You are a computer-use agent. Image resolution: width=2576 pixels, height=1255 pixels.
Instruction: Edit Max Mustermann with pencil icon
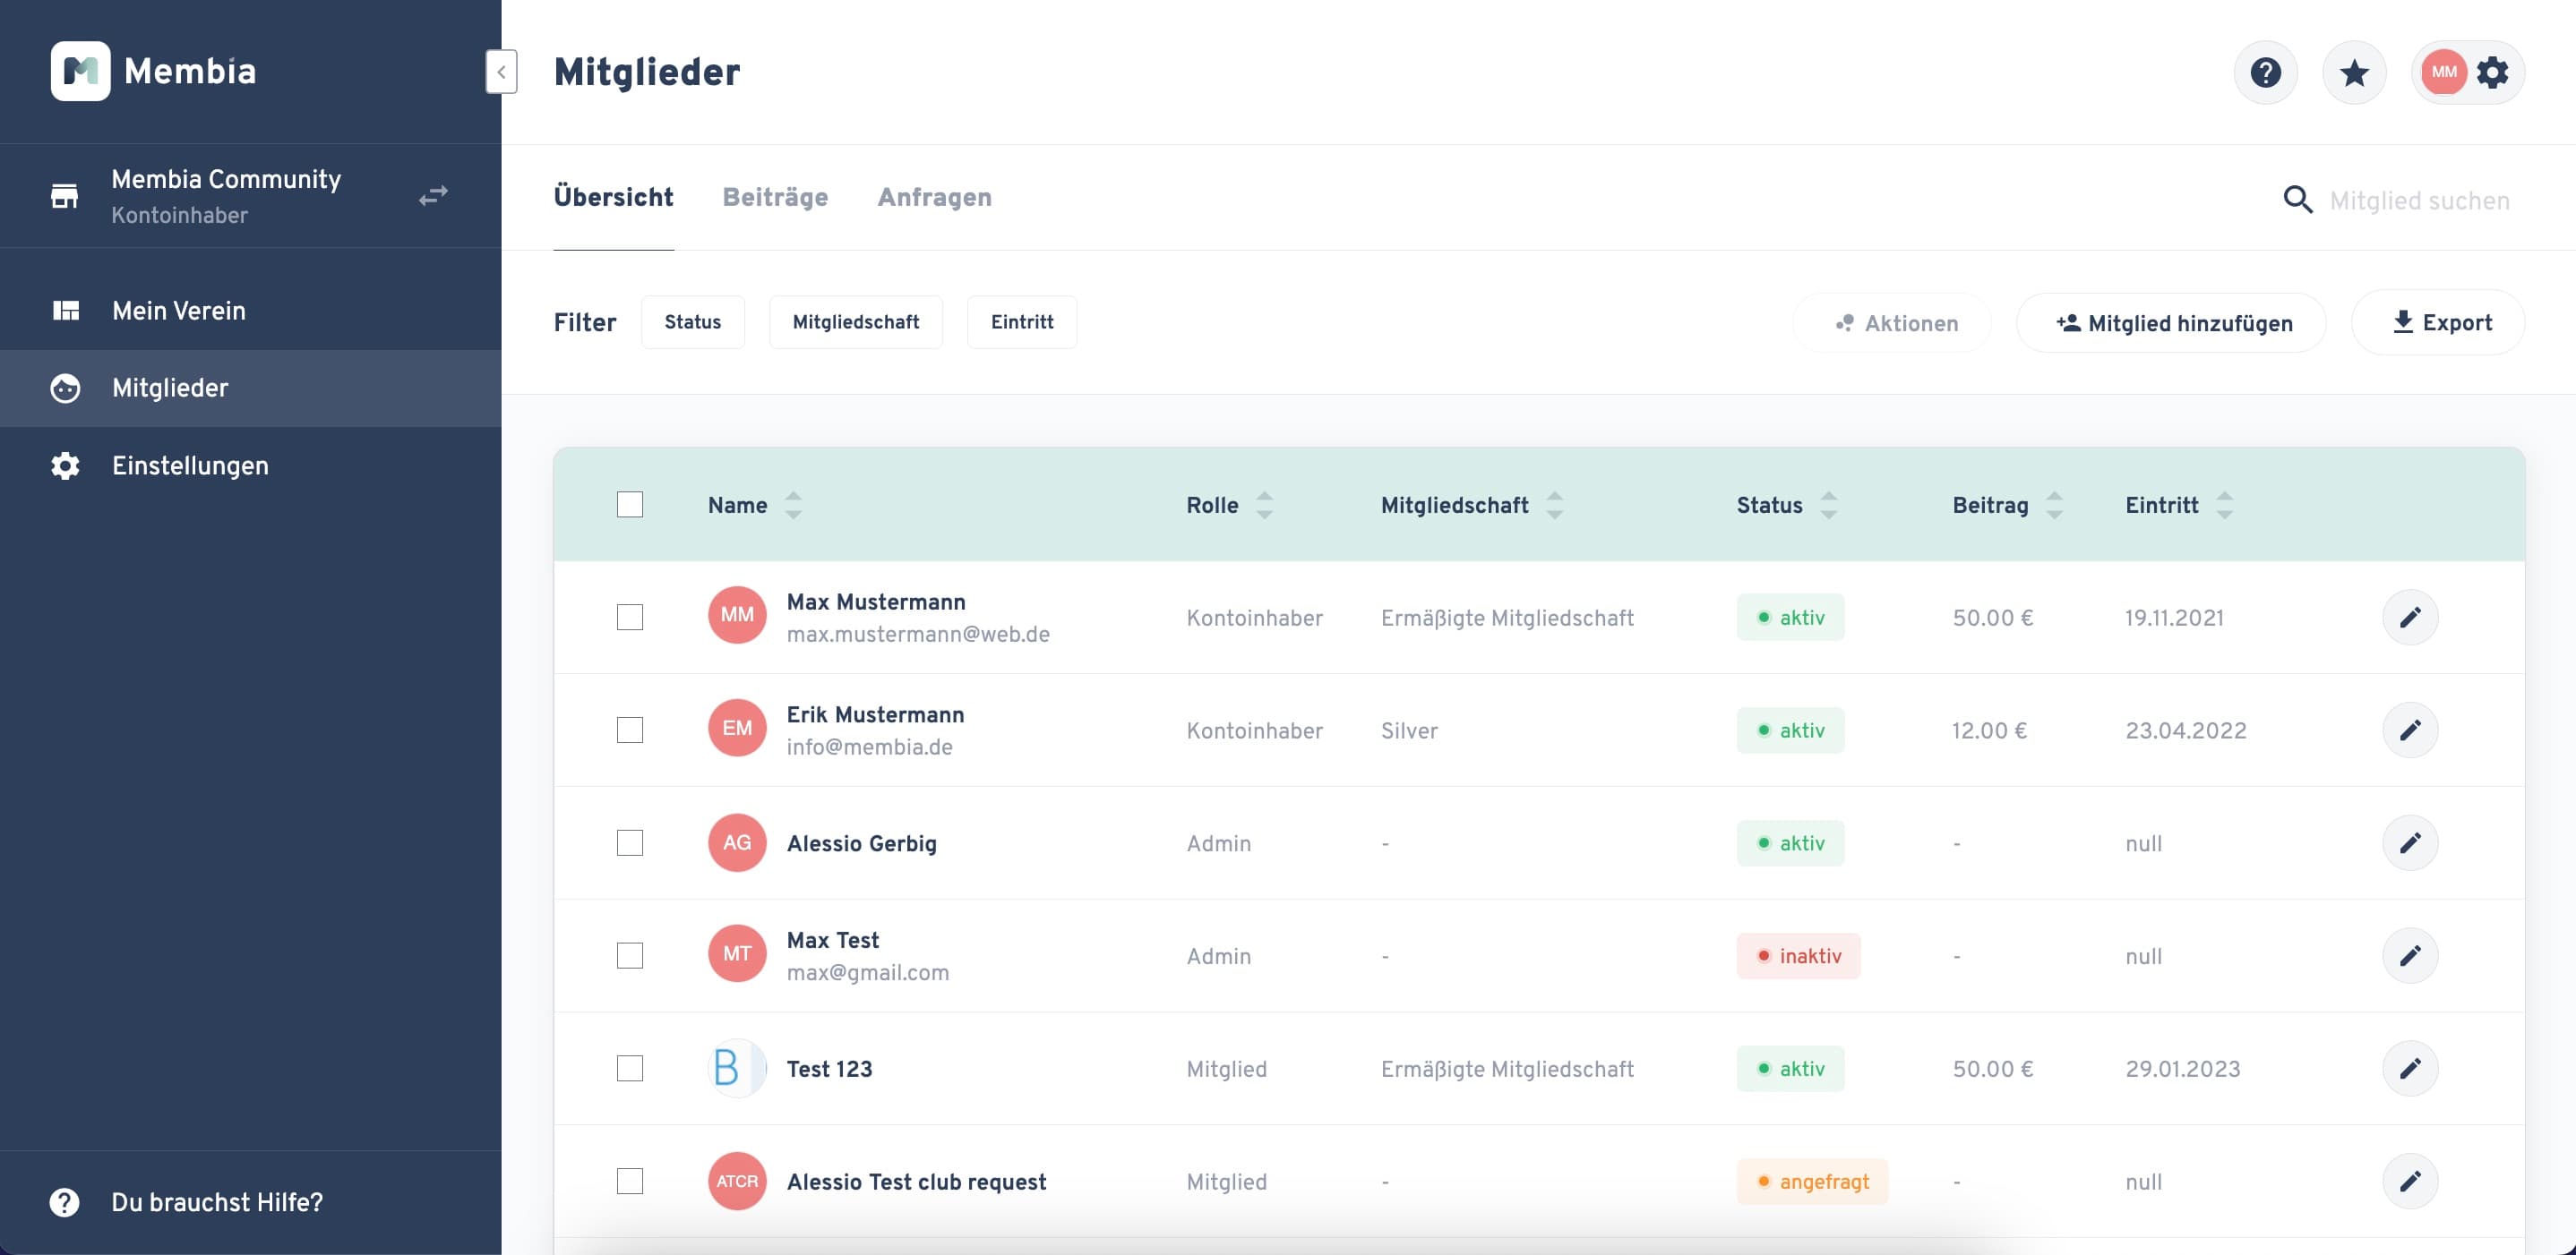pos(2410,618)
